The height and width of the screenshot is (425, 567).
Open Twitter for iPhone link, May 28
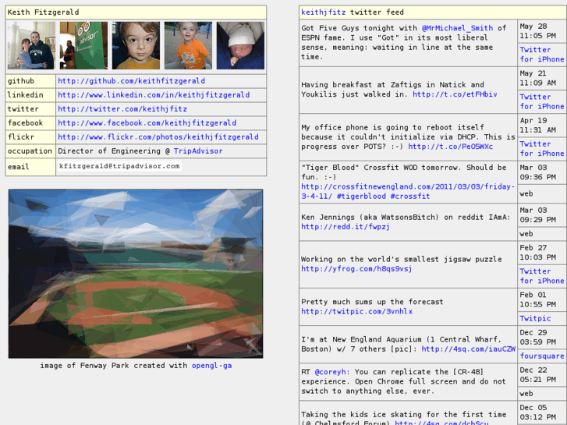[542, 55]
